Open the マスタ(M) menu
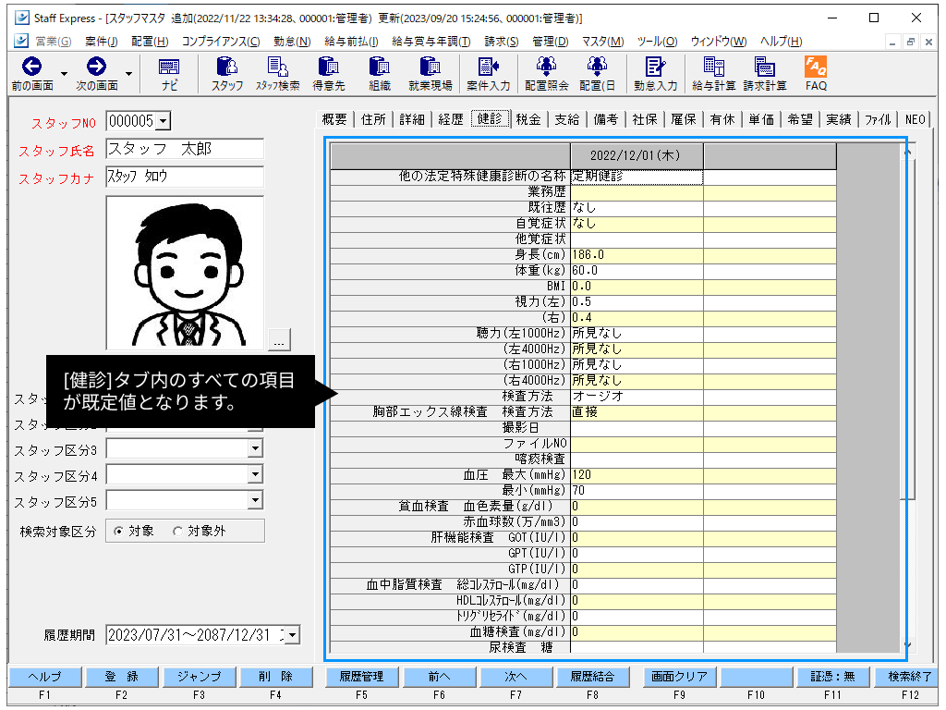Screen dimensions: 946x710 point(602,41)
